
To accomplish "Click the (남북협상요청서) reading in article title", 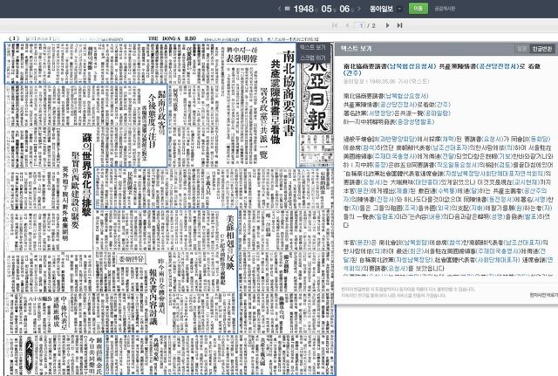I will 411,66.
